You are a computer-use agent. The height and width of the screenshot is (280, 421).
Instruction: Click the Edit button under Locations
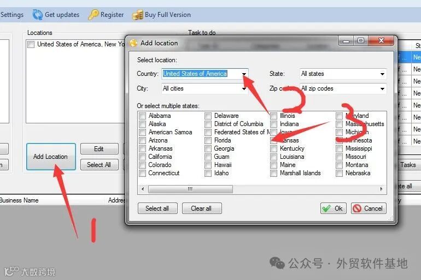pos(99,149)
